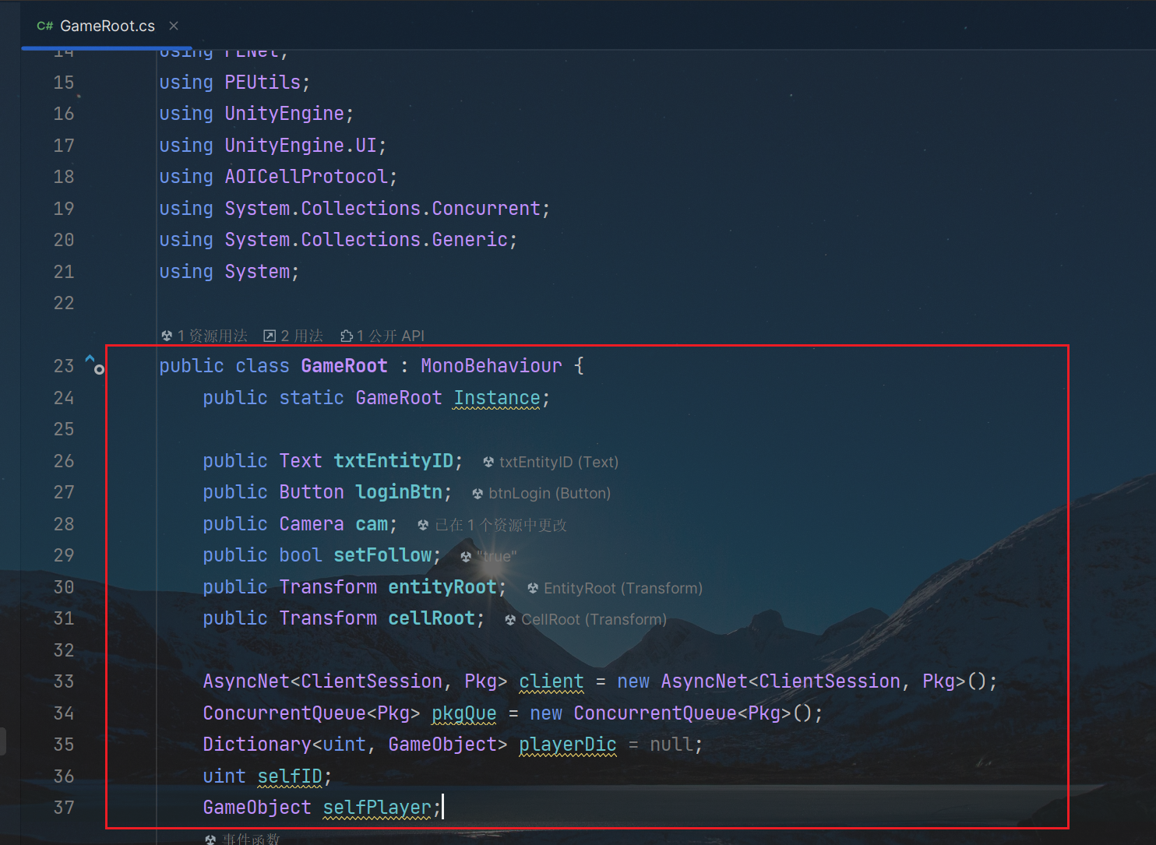The width and height of the screenshot is (1156, 845).
Task: Click the cellRoot field name
Action: (x=432, y=618)
